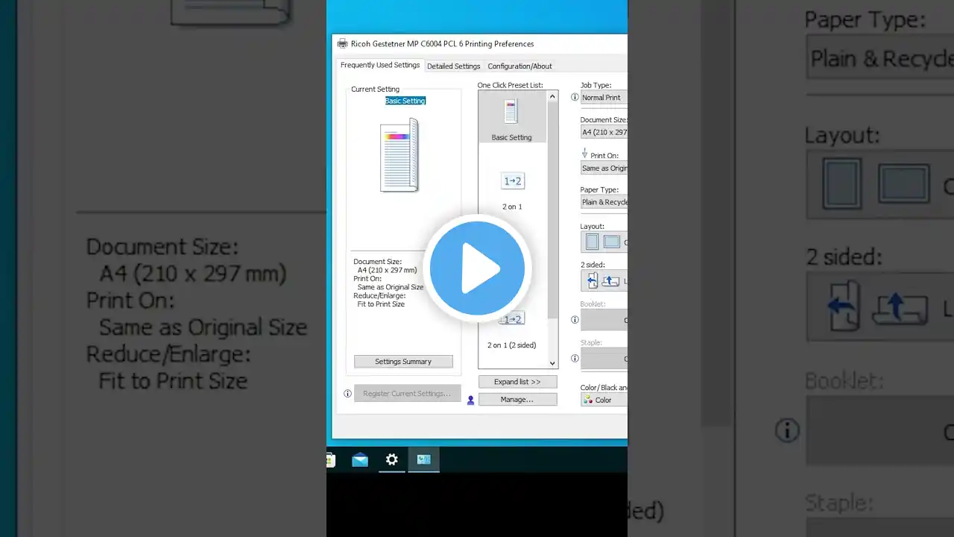Screen dimensions: 954x537
Task: Open the Staple dropdown in the dialog
Action: (604, 359)
